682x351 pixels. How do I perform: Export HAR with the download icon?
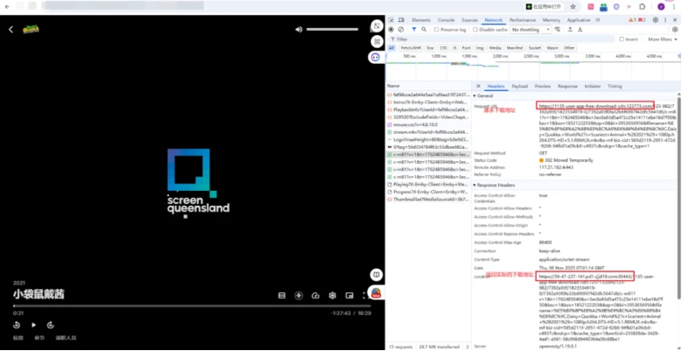pos(580,29)
